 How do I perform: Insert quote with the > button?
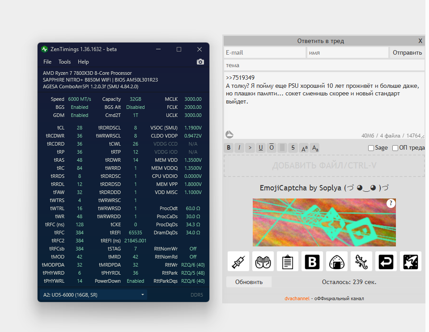tap(250, 148)
